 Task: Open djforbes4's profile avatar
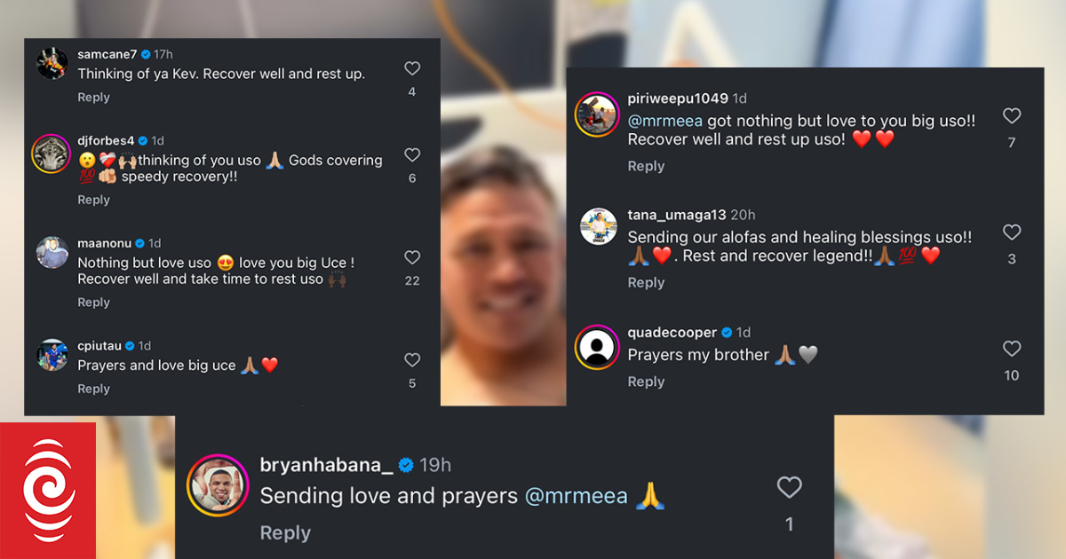point(52,154)
